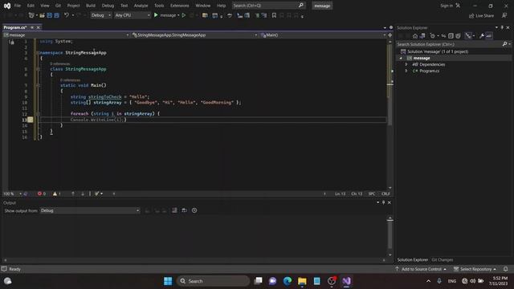Click Switch Views icon in Solution Explorer
The width and height of the screenshot is (514, 289).
[x=422, y=35]
